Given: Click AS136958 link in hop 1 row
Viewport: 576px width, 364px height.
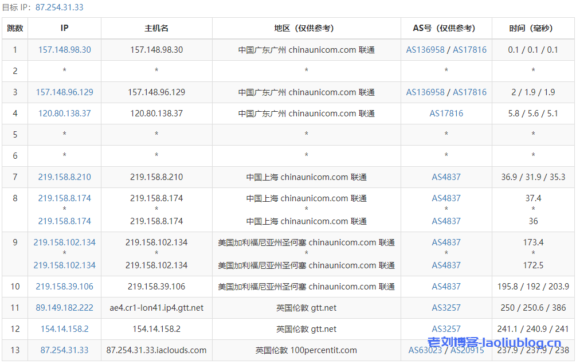Looking at the screenshot, I should click(x=425, y=50).
